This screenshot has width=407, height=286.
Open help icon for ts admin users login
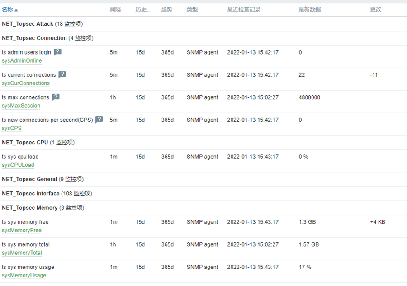tap(57, 52)
